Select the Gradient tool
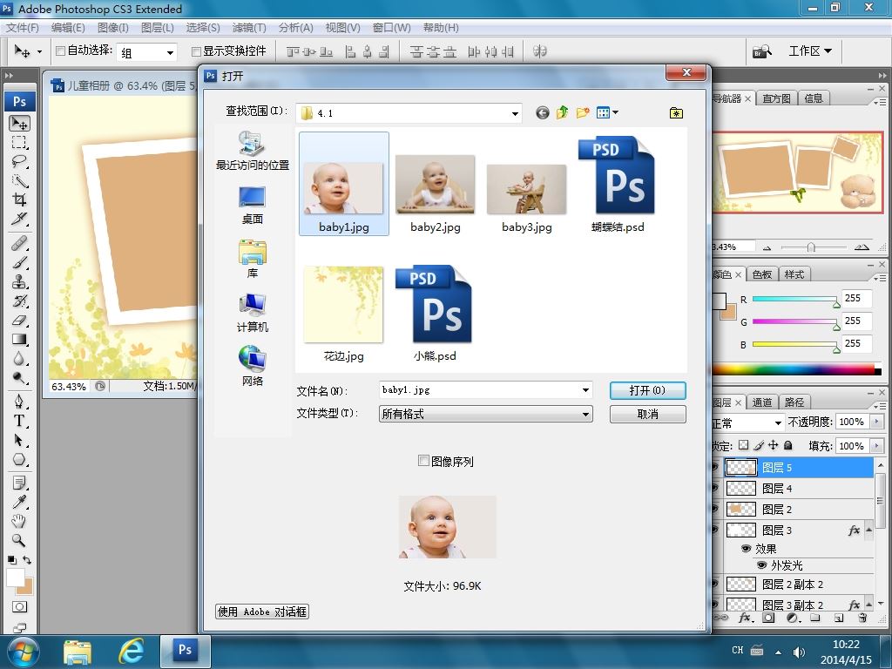The image size is (892, 669). (x=19, y=340)
